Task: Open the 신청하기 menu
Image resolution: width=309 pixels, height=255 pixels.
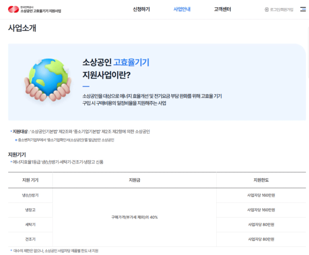Action: click(x=141, y=9)
